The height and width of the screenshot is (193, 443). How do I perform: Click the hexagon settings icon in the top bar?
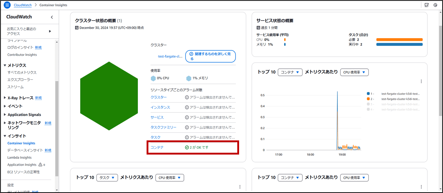(x=435, y=5)
